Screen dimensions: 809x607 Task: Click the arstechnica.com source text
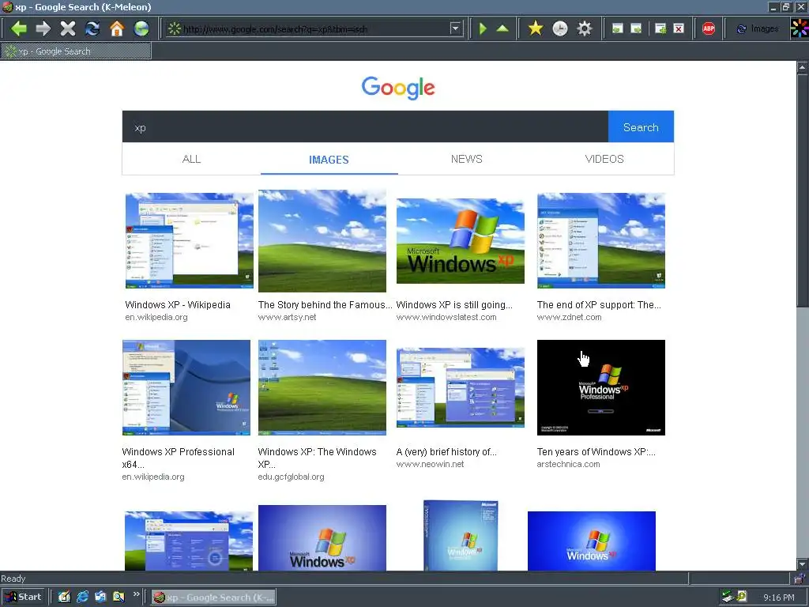(x=568, y=464)
